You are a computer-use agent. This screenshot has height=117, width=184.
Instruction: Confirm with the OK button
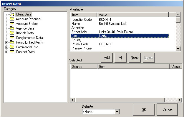point(144,109)
